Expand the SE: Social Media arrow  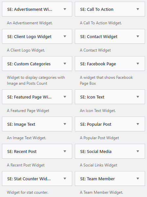pyautogui.click(x=138, y=151)
